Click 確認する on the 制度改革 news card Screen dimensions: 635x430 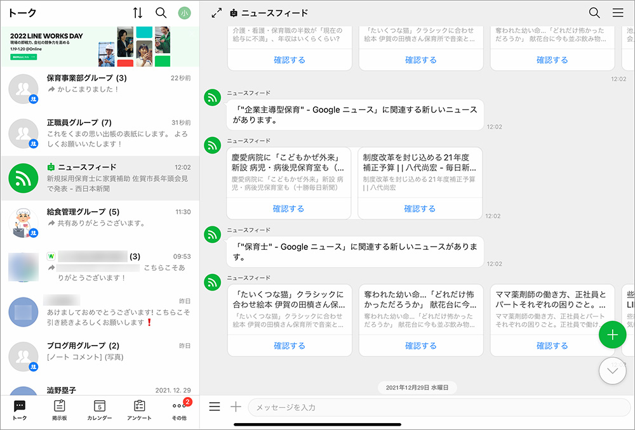[x=420, y=209]
